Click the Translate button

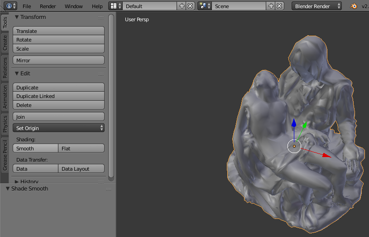(x=58, y=31)
